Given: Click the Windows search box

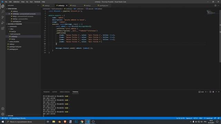Looking at the screenshot, I should pyautogui.click(x=25, y=122).
